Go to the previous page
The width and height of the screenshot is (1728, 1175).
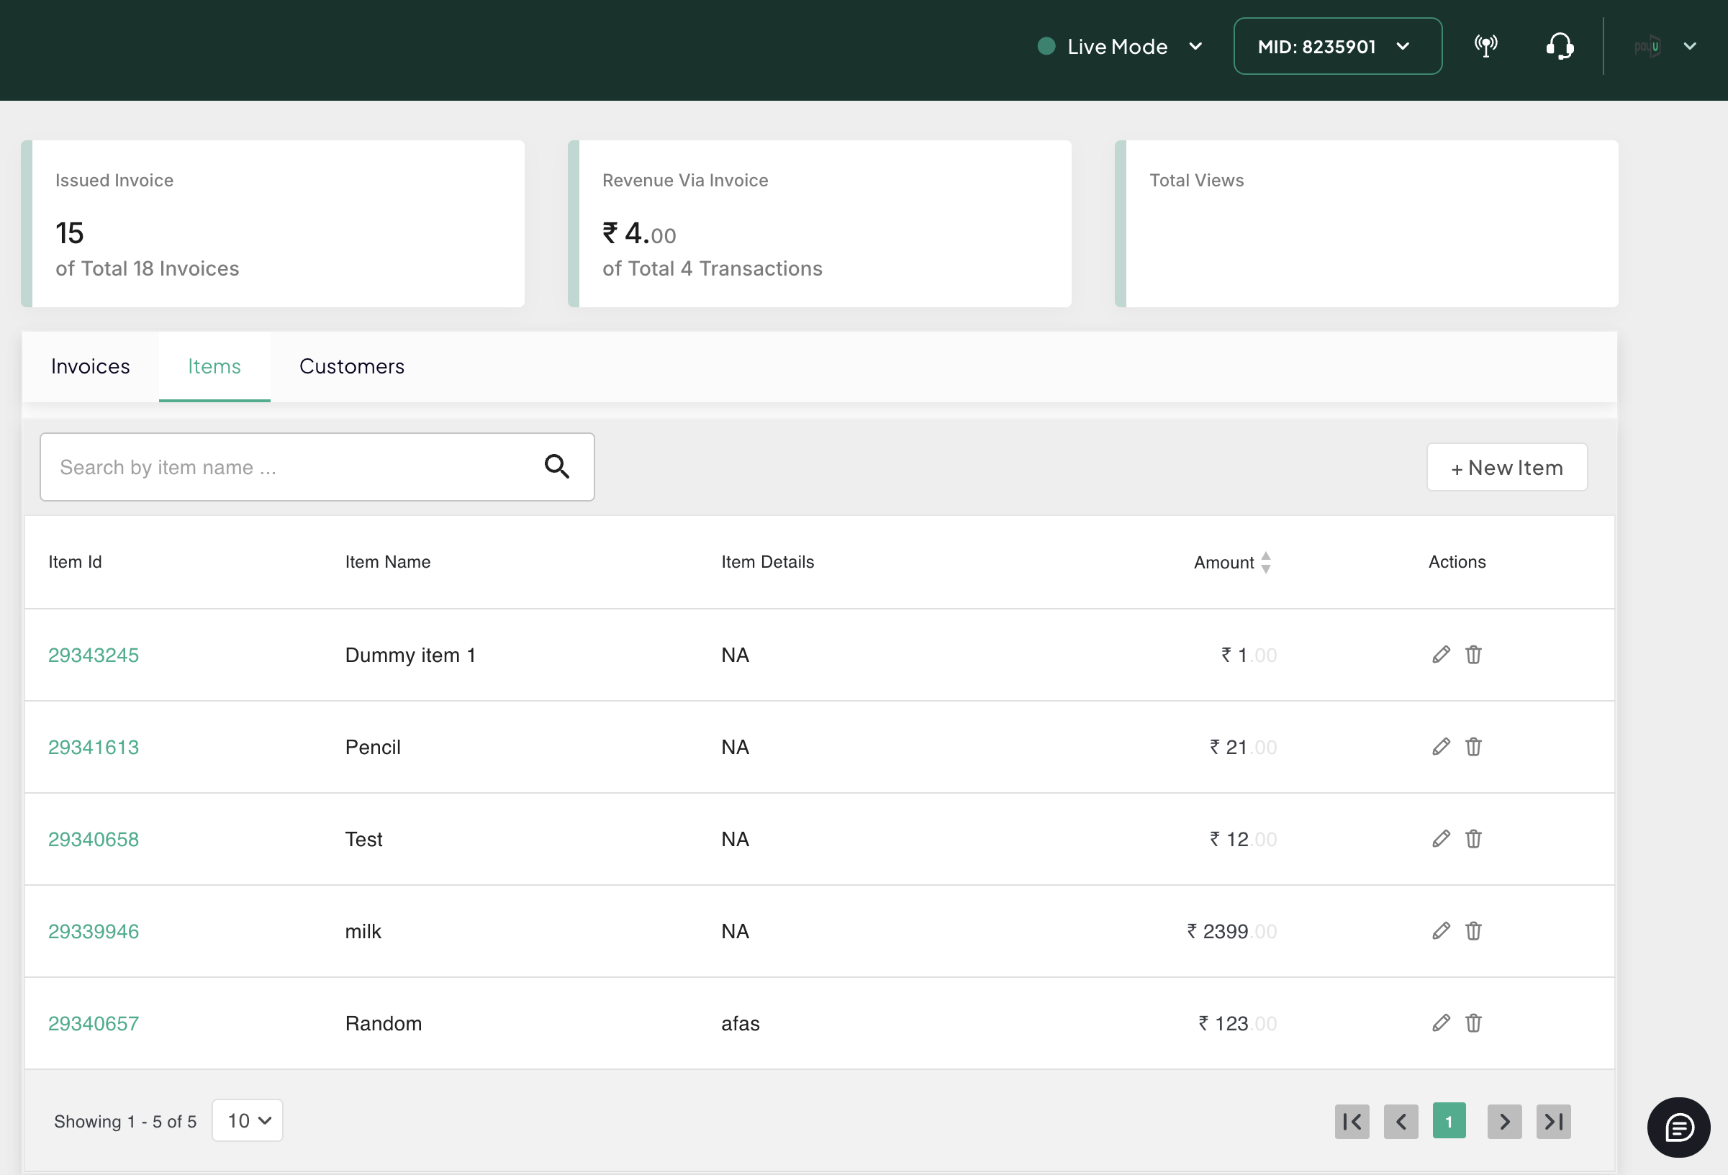(1401, 1121)
